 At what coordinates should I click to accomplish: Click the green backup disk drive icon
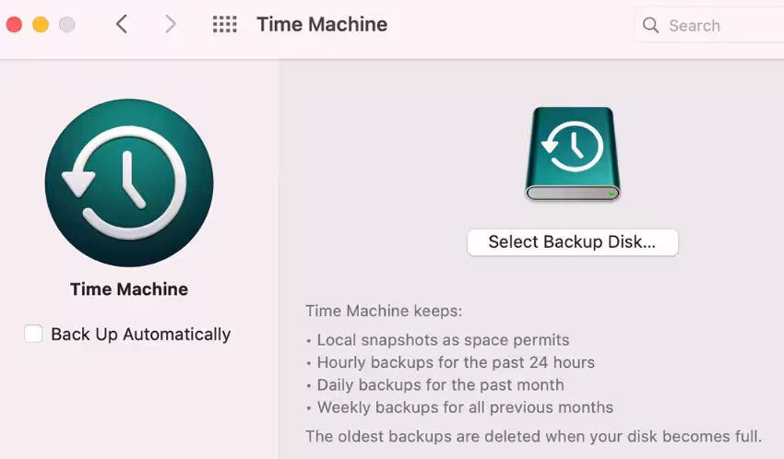click(x=573, y=154)
